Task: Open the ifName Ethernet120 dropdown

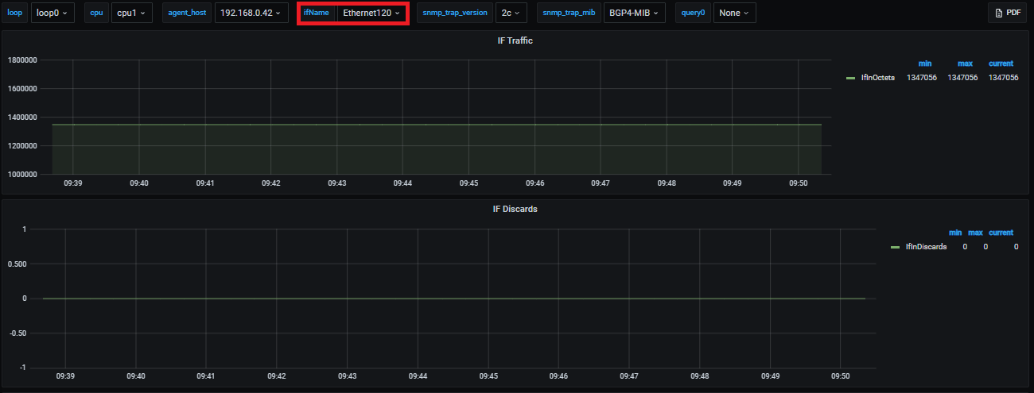Action: (371, 13)
